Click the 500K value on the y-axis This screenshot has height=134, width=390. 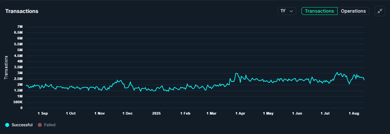[x=17, y=102]
